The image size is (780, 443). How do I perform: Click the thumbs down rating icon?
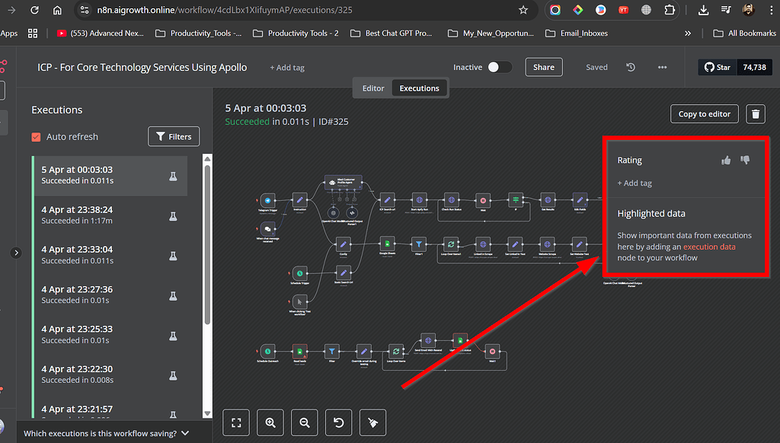(x=745, y=160)
